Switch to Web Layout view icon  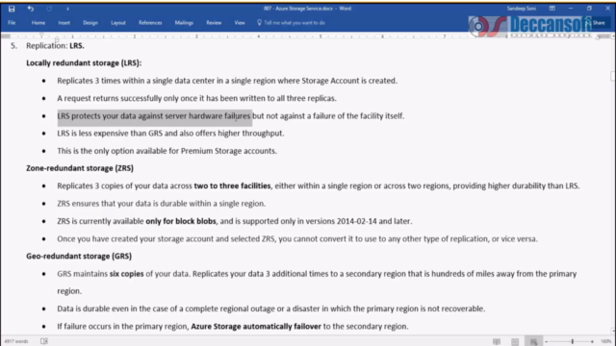(x=533, y=342)
